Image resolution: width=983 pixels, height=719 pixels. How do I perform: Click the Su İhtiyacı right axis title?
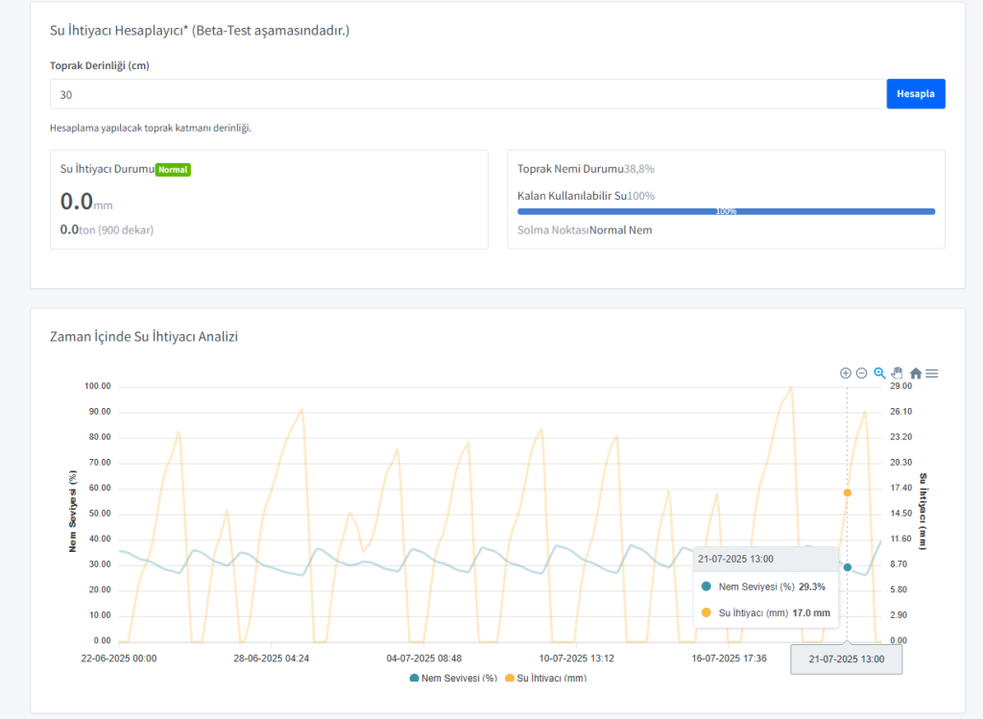coord(923,512)
